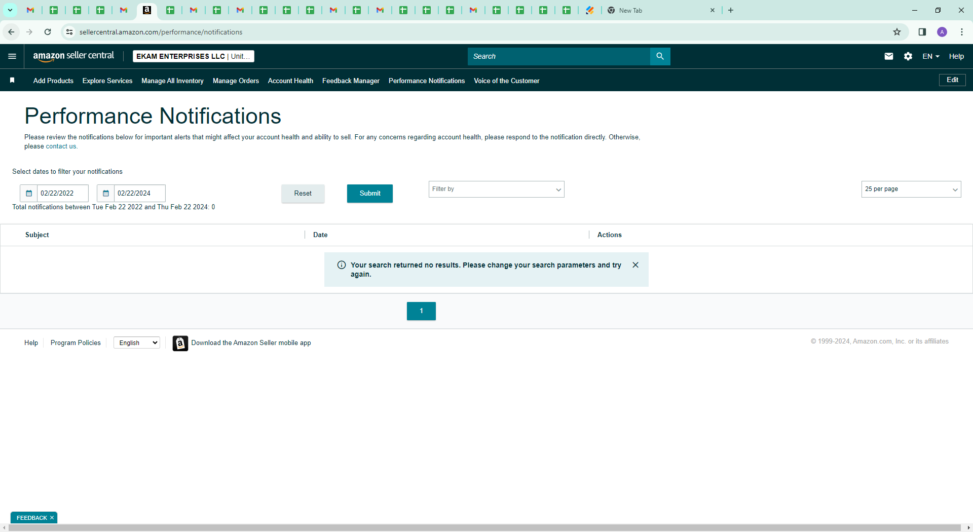The width and height of the screenshot is (973, 532).
Task: Click the Reset button
Action: [303, 194]
